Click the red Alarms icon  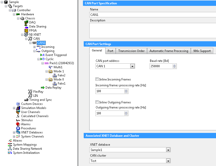[x=18, y=124]
